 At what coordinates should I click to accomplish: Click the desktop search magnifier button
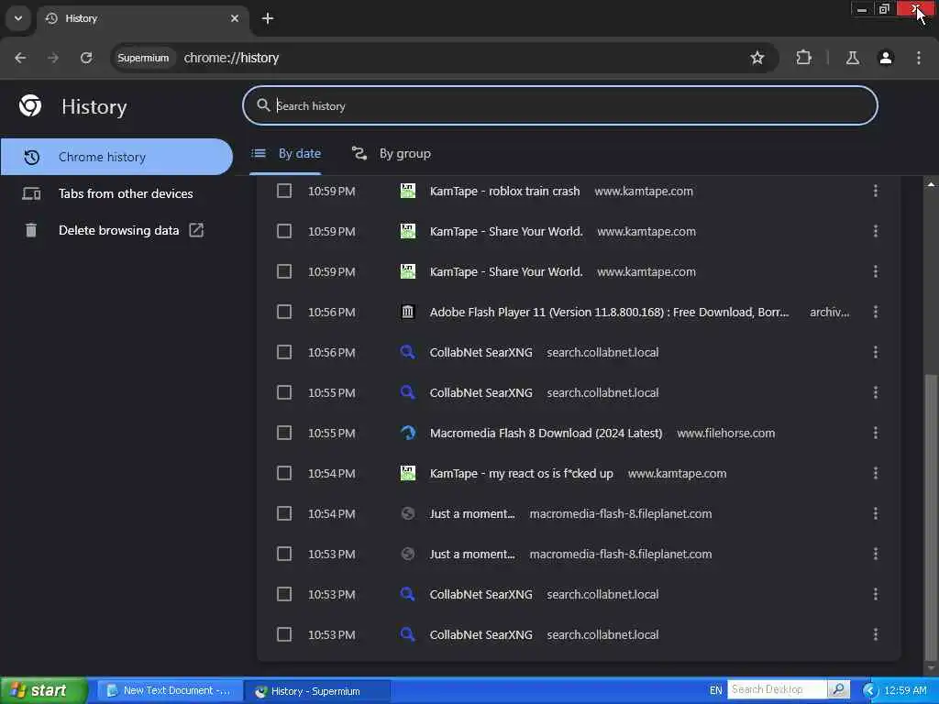(x=838, y=689)
